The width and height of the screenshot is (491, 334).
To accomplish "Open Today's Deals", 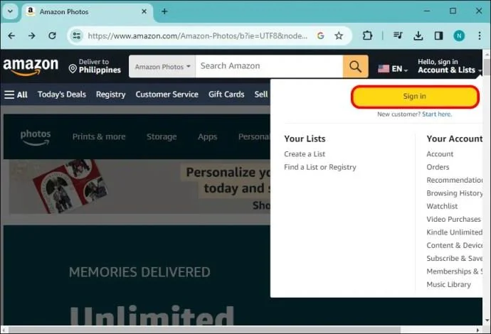I will [62, 95].
